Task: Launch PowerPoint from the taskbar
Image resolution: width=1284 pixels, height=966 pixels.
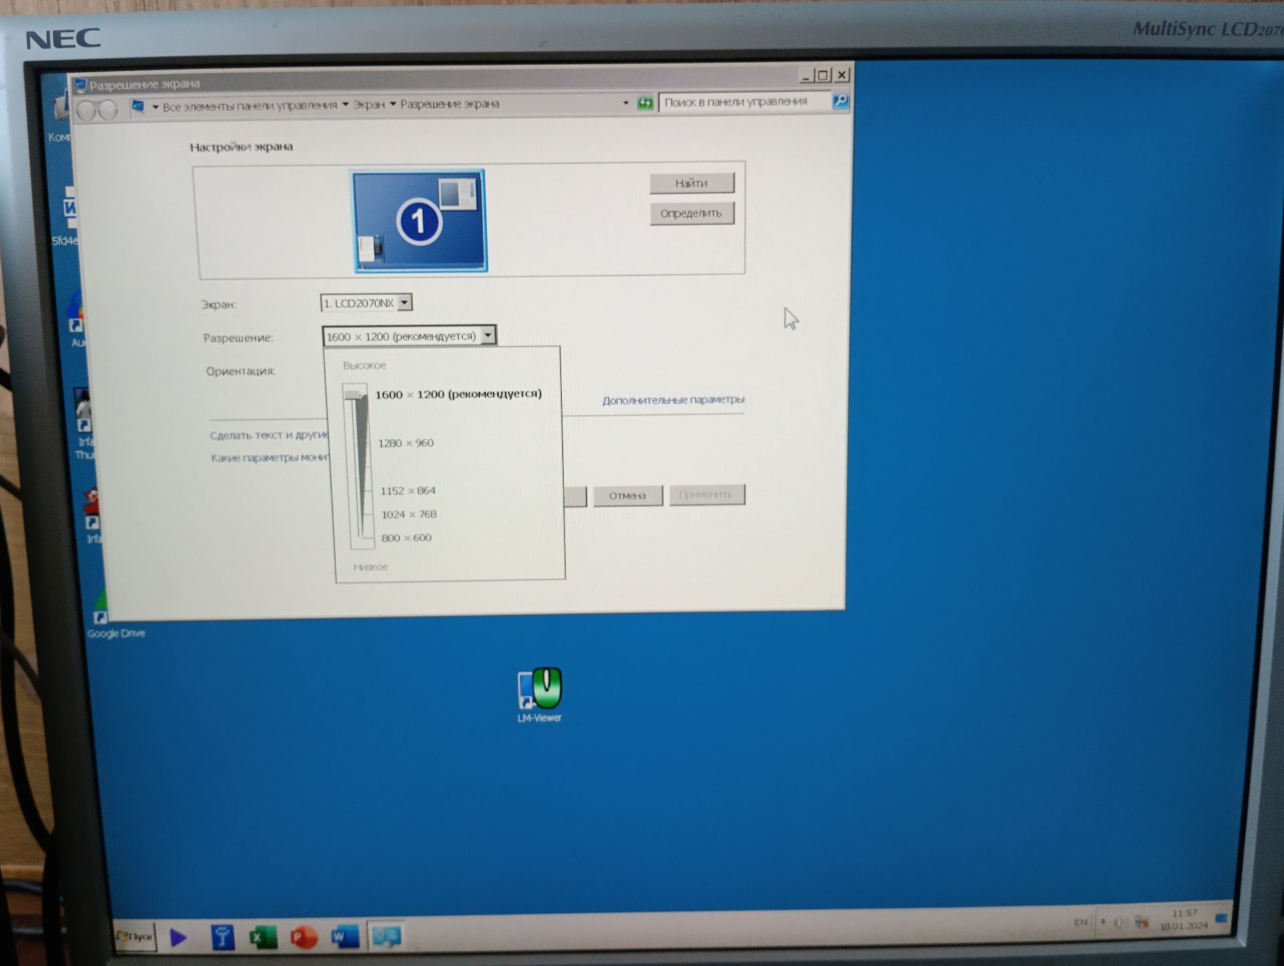Action: pos(304,937)
